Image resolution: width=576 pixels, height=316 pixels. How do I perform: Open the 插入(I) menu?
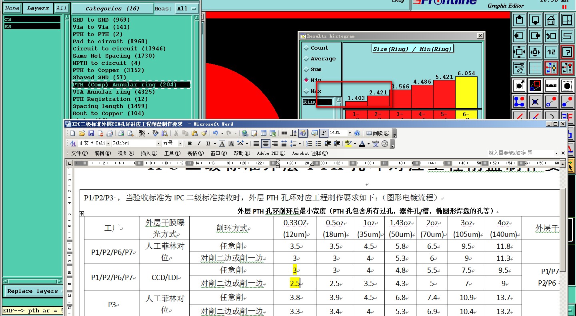point(149,153)
